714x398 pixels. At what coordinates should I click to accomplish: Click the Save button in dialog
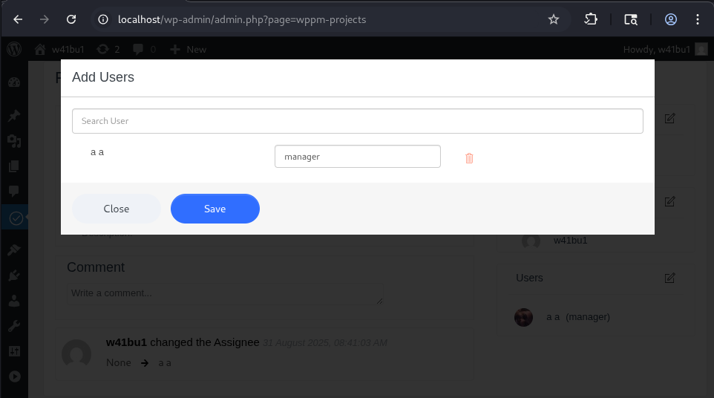coord(214,209)
